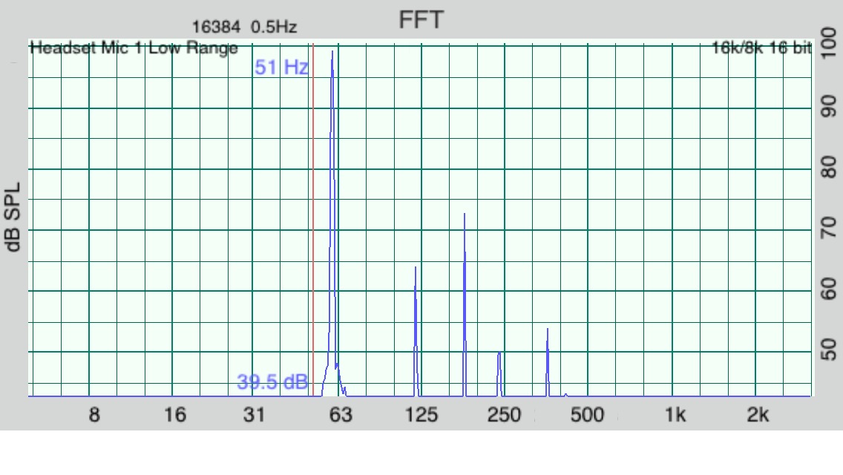Click the '90' dB scale label
This screenshot has height=475, width=843.
pyautogui.click(x=828, y=106)
